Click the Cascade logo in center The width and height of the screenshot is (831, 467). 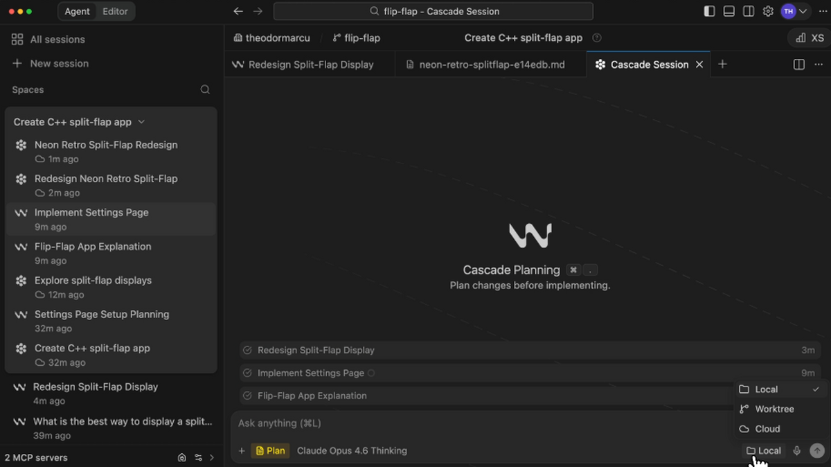(530, 236)
